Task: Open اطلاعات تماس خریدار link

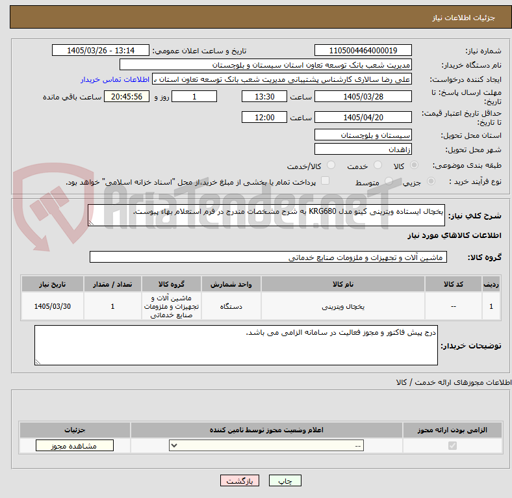Action: [115, 79]
